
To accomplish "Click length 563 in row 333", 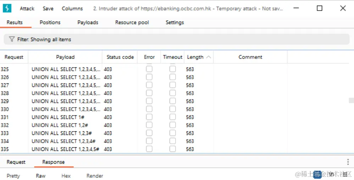I will [190, 133].
